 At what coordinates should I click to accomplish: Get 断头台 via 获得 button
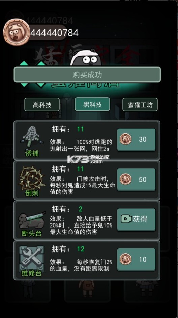136,219
